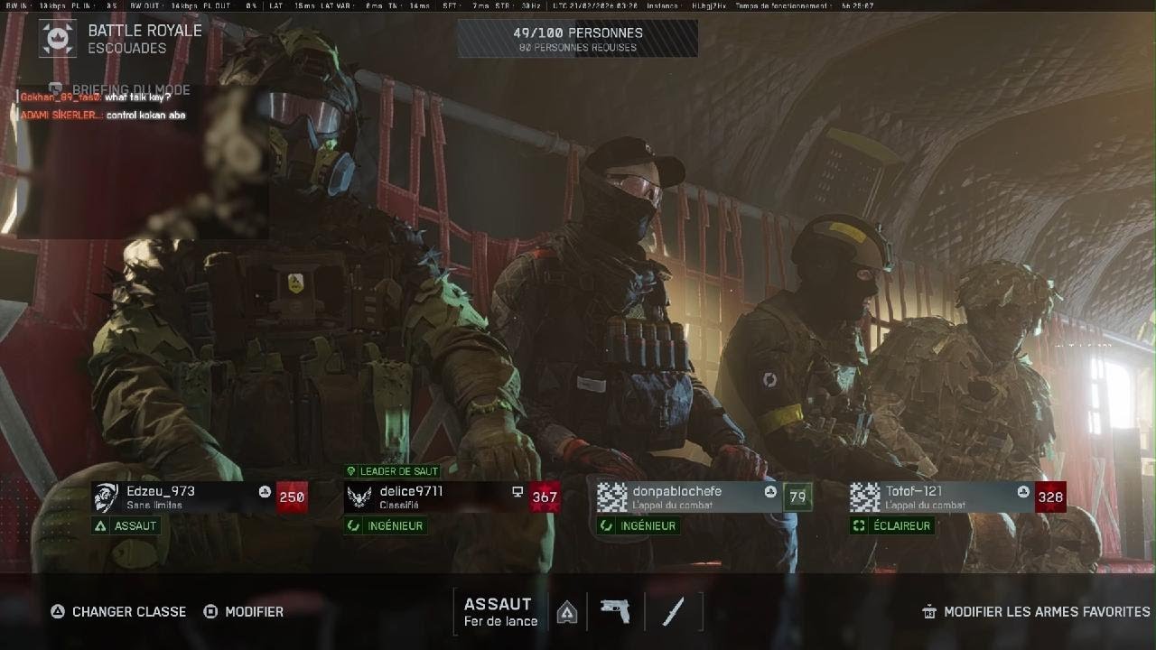This screenshot has height=650, width=1156.
Task: Open the Modifier loadout option
Action: click(x=244, y=611)
